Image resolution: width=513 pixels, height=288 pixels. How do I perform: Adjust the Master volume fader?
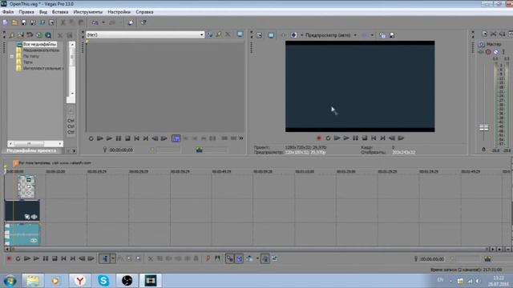coord(484,127)
